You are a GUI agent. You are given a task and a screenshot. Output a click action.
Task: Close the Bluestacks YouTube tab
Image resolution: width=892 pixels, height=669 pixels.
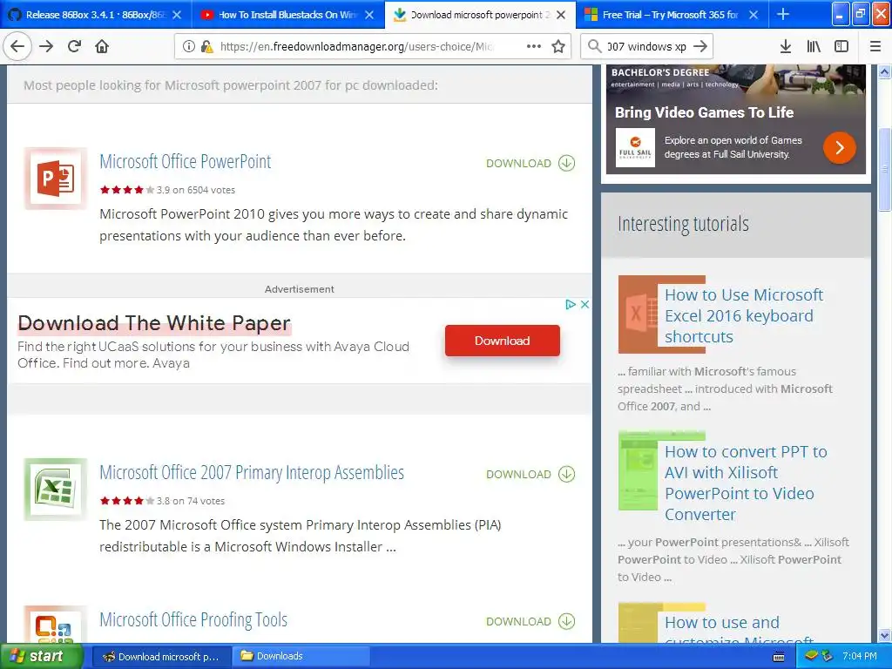(369, 15)
